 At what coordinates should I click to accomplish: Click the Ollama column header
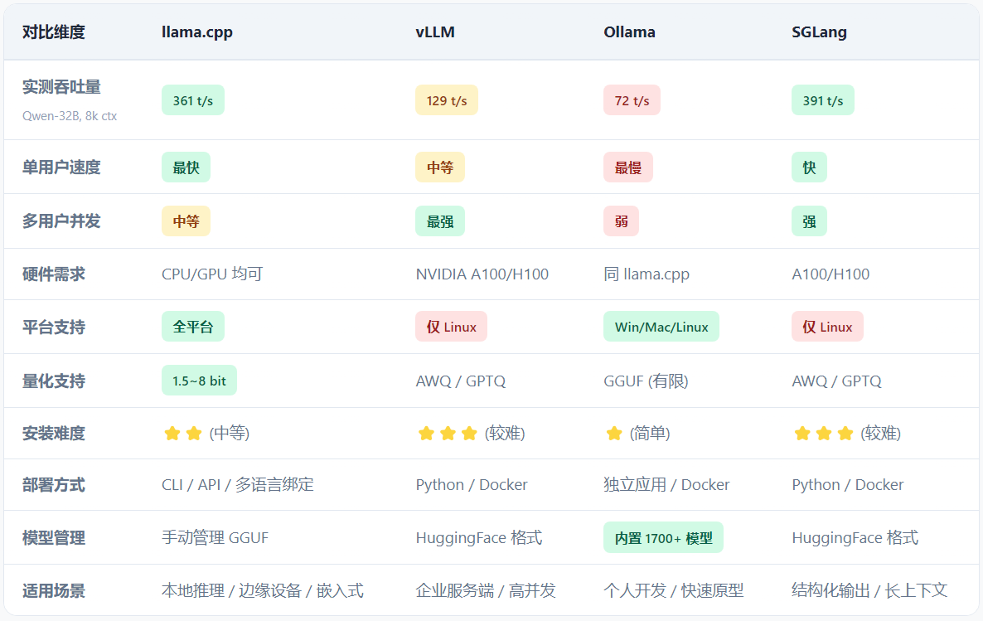[629, 32]
